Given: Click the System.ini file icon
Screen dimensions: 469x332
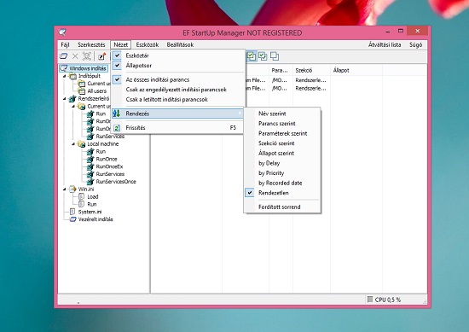Looking at the screenshot, I should point(72,212).
